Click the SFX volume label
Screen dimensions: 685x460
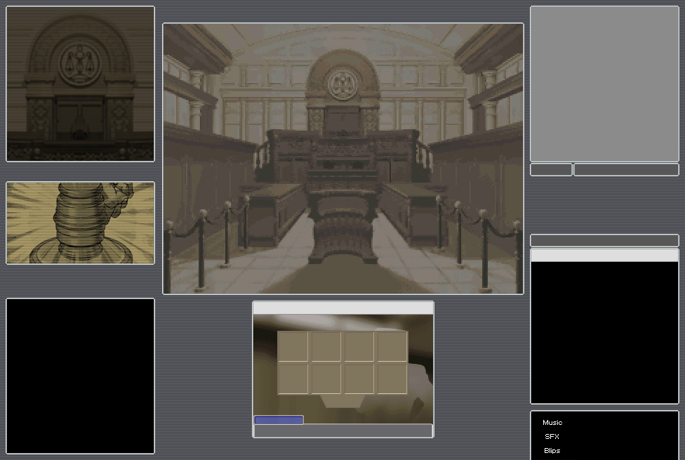point(552,437)
